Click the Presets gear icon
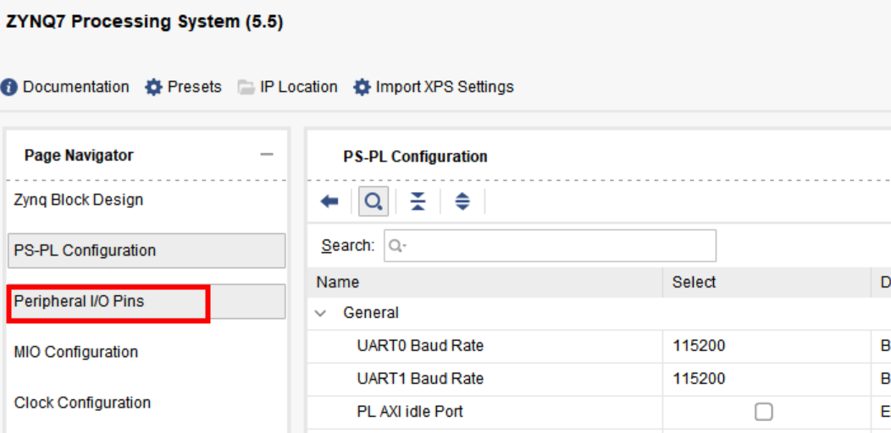The image size is (891, 433). tap(153, 87)
